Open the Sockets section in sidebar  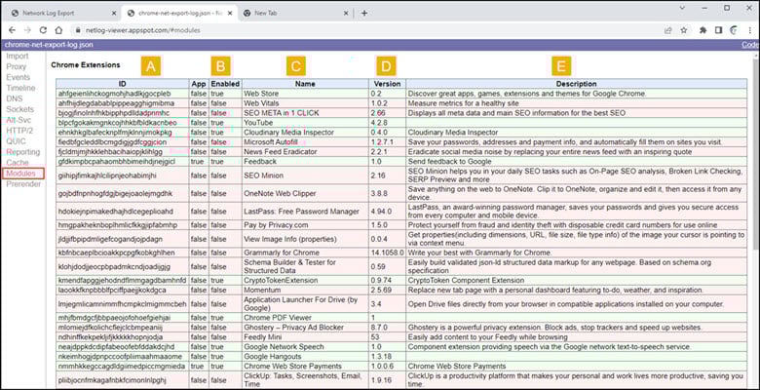tap(19, 109)
